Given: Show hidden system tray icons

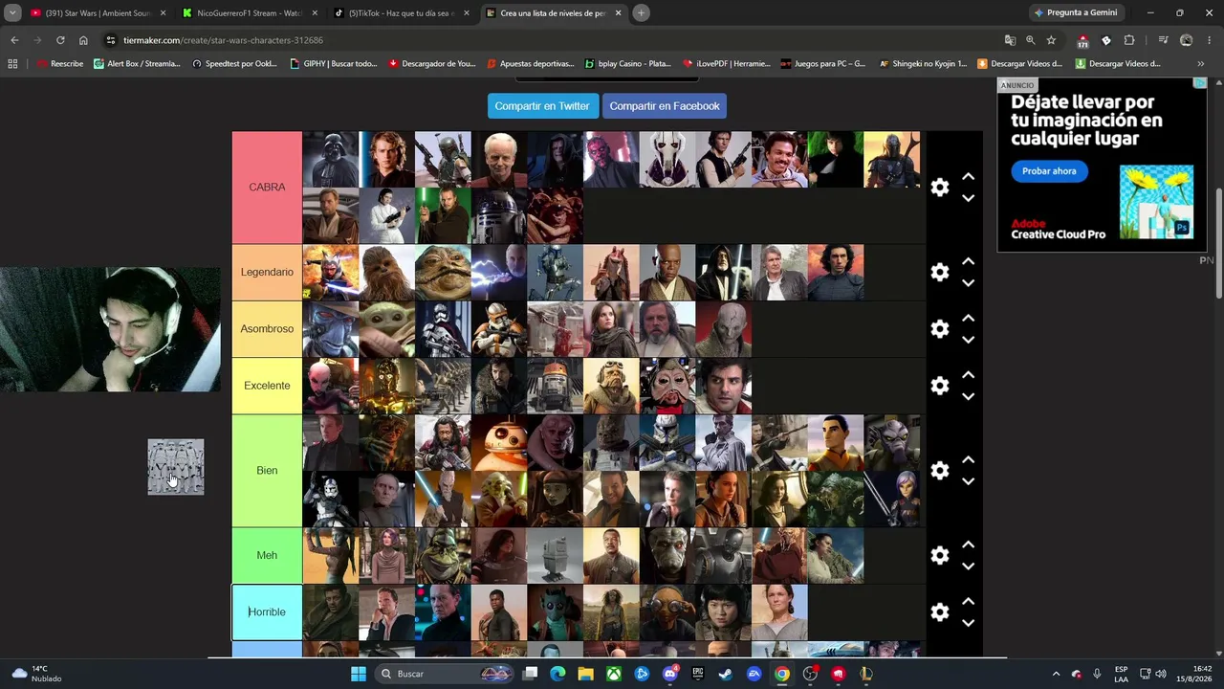Looking at the screenshot, I should click(1056, 674).
